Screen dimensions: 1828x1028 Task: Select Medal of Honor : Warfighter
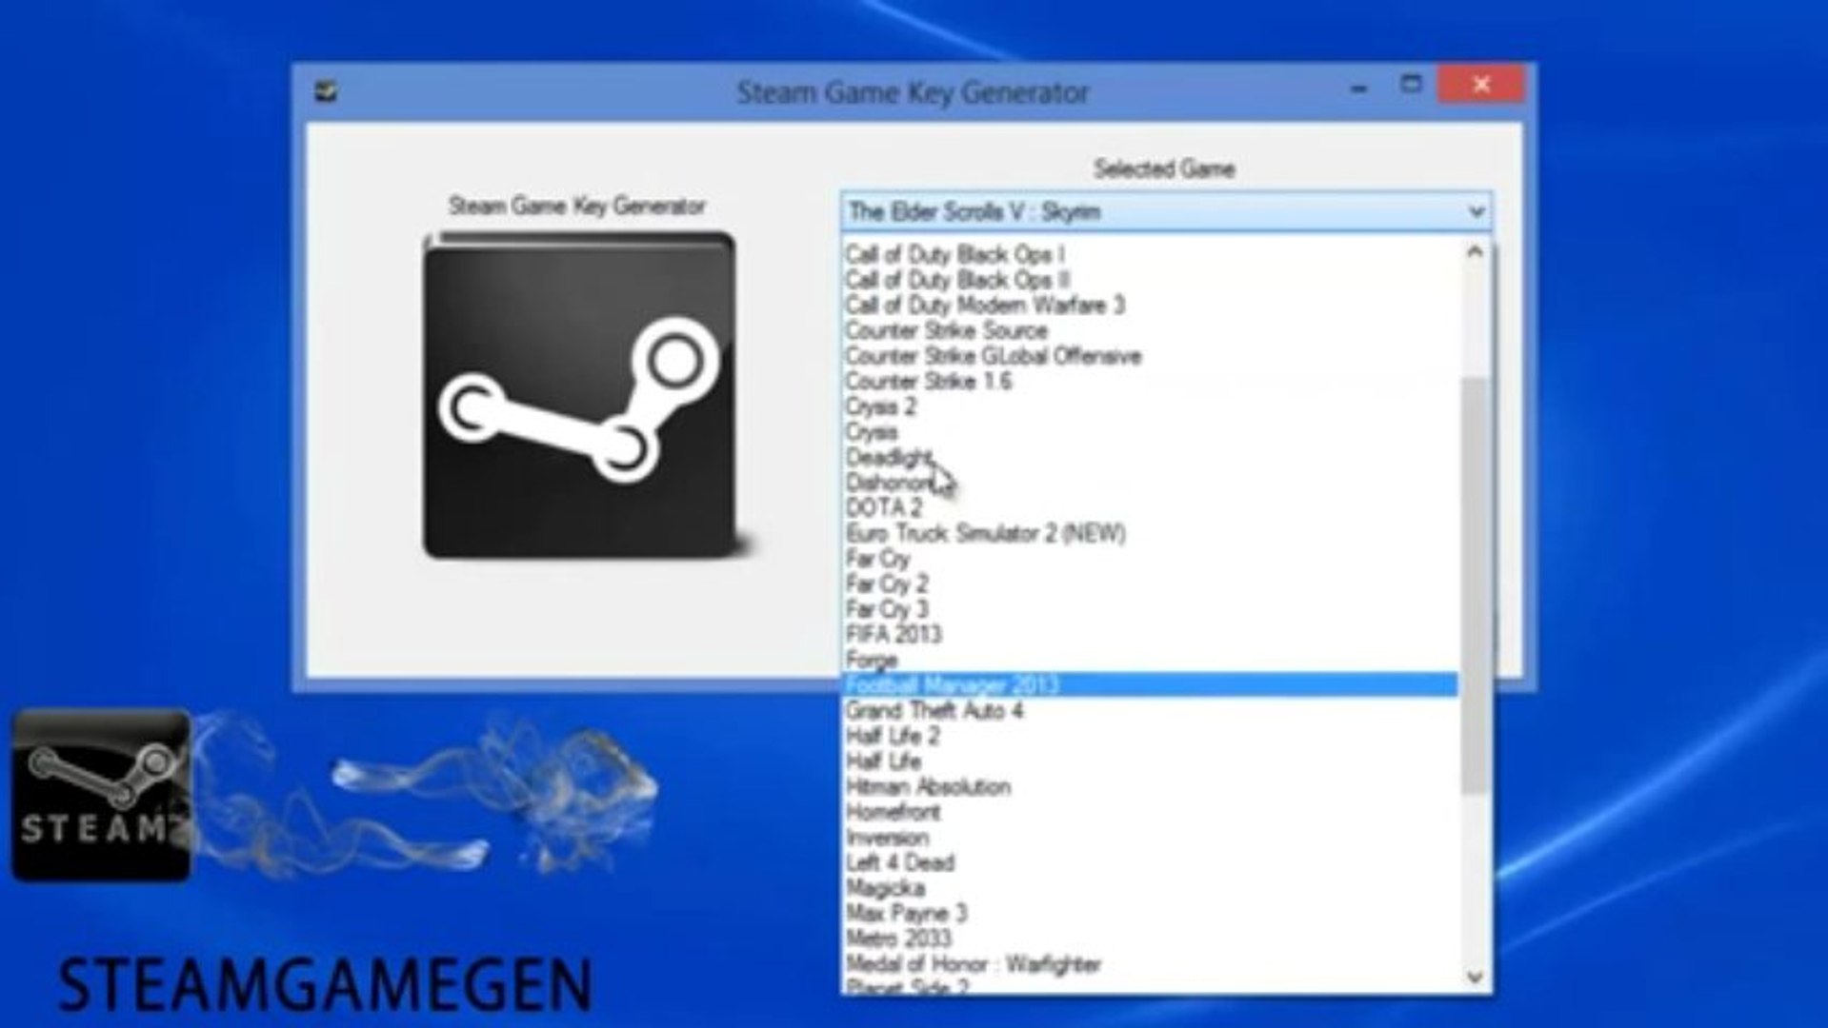(974, 964)
